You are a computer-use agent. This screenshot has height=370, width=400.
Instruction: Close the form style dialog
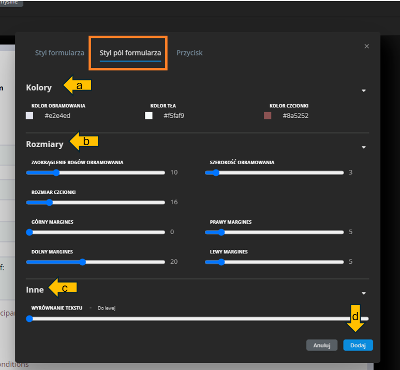(x=366, y=47)
